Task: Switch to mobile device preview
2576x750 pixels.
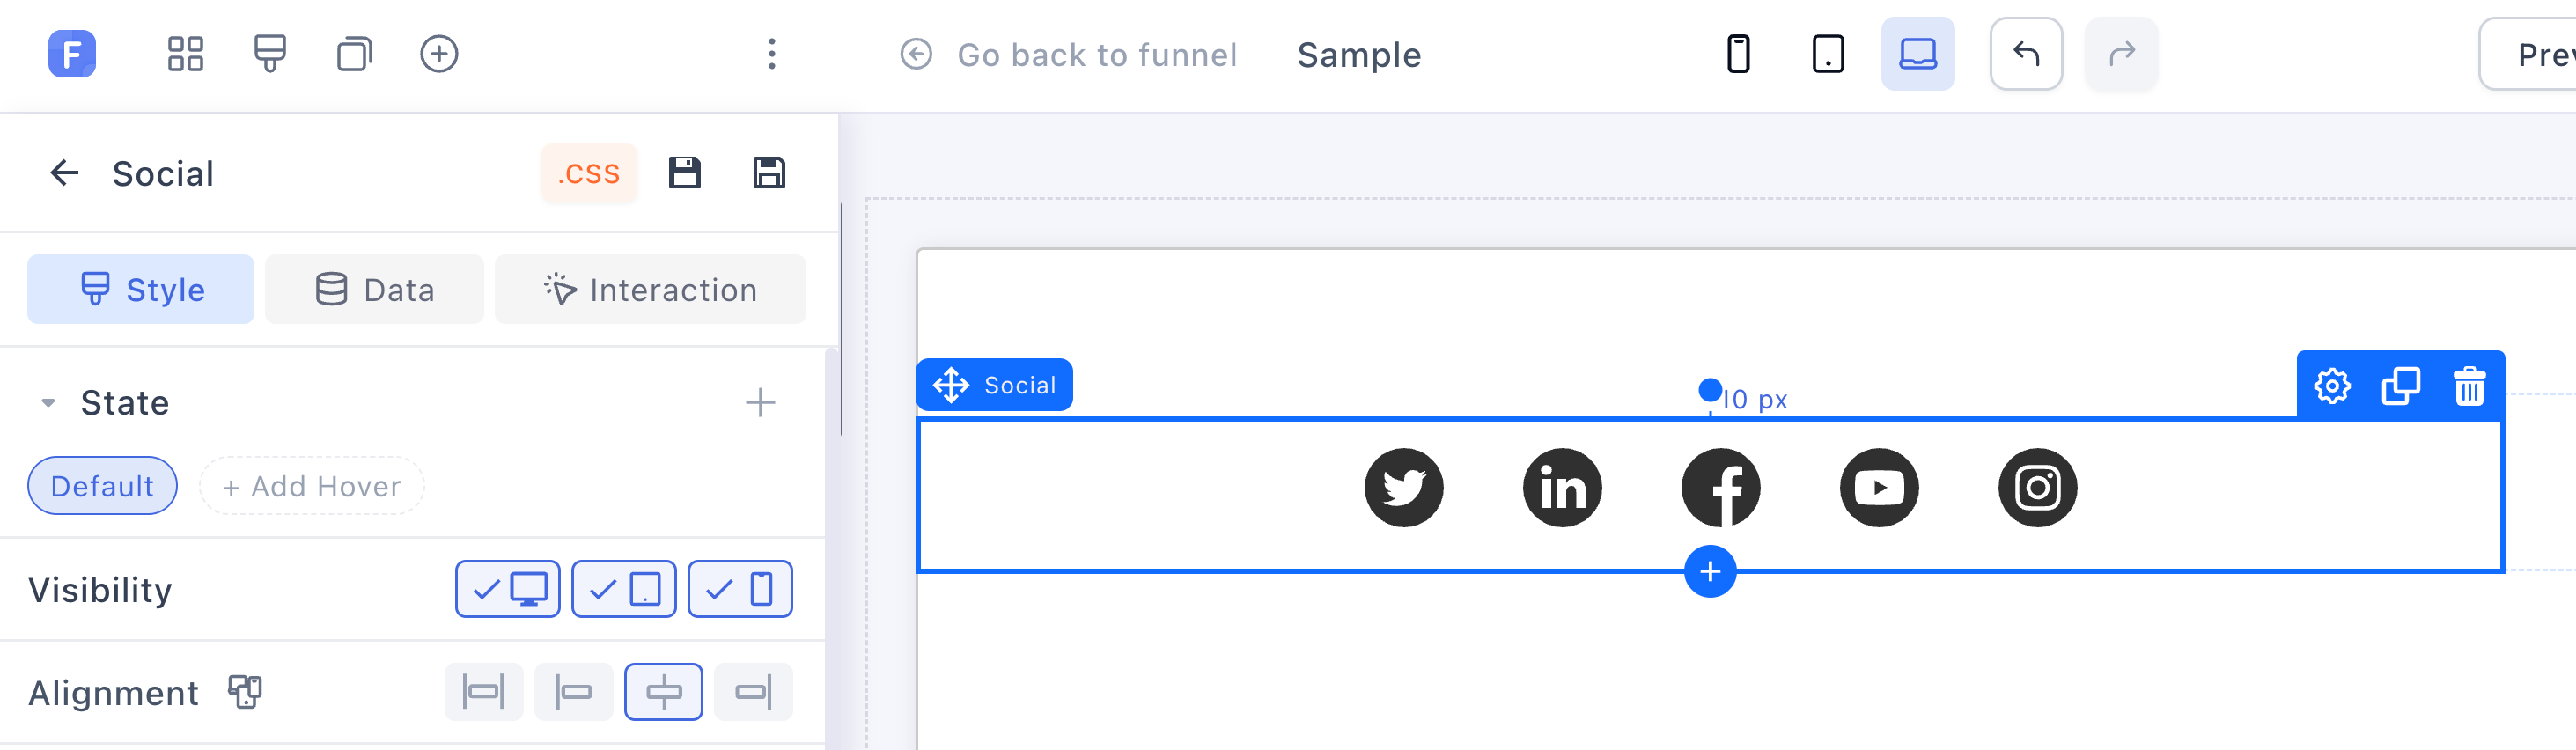Action: pos(1738,54)
